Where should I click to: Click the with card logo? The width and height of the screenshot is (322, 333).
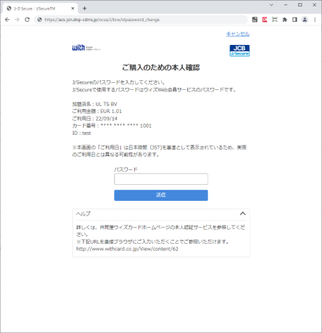(86, 48)
